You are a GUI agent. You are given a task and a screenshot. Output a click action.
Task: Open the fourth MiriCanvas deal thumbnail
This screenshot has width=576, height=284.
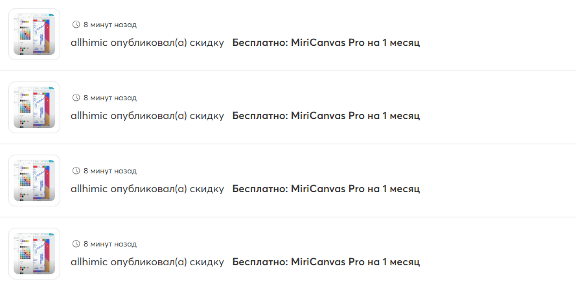[34, 254]
